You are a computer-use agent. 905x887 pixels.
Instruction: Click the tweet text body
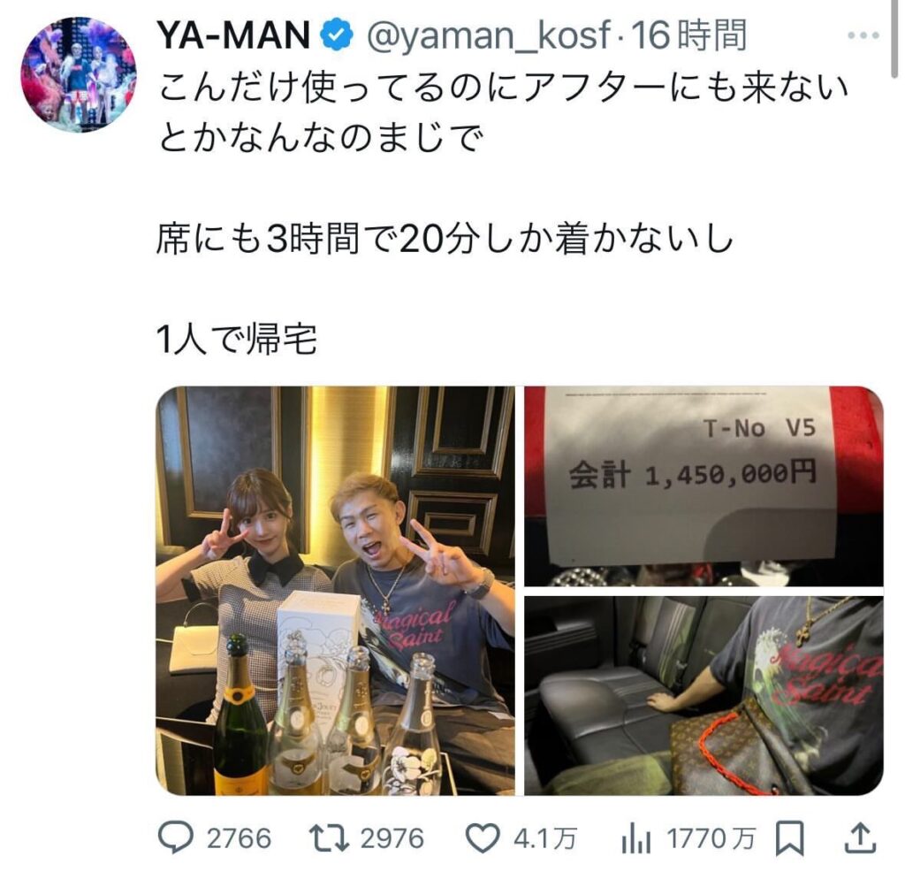click(502, 212)
